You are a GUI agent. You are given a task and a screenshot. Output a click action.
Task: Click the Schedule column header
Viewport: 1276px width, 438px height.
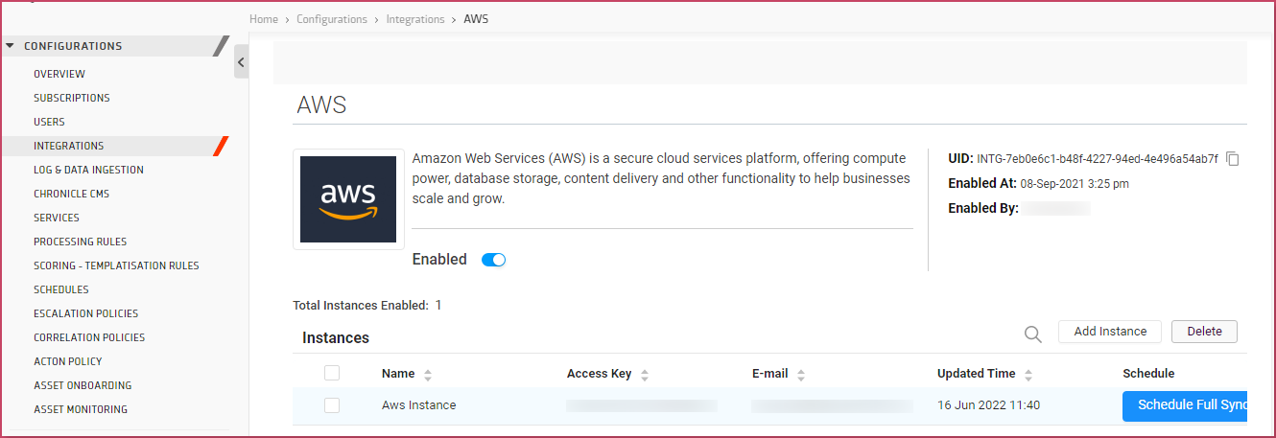coord(1148,374)
